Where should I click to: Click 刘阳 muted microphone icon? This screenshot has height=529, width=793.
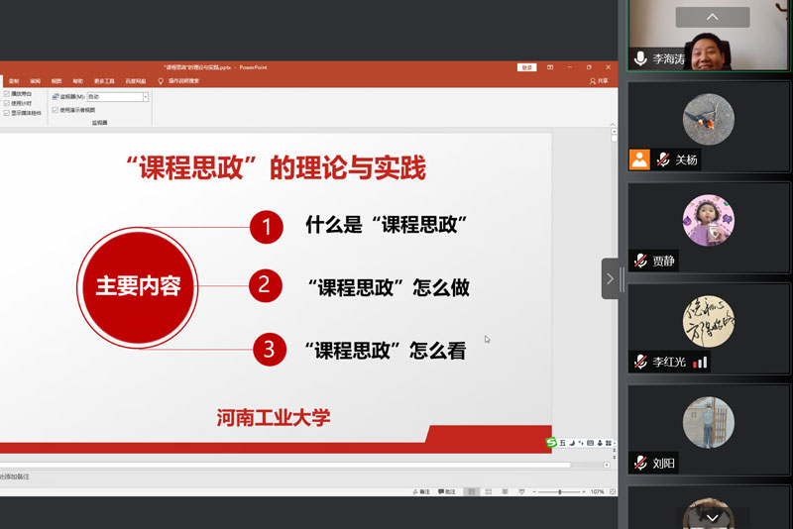tap(640, 463)
